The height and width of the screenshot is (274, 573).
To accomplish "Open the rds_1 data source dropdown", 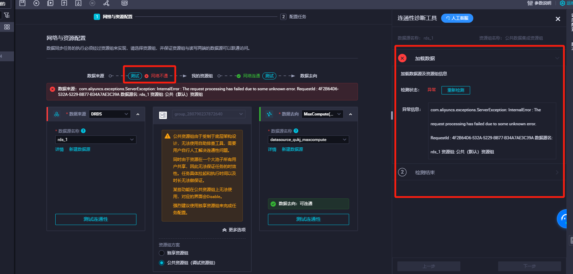I will (96, 140).
